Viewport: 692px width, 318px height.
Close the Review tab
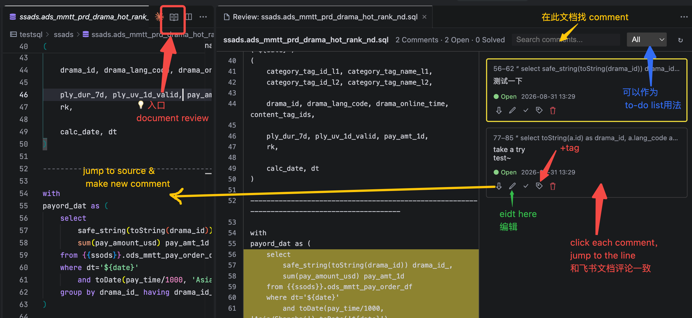tap(425, 17)
